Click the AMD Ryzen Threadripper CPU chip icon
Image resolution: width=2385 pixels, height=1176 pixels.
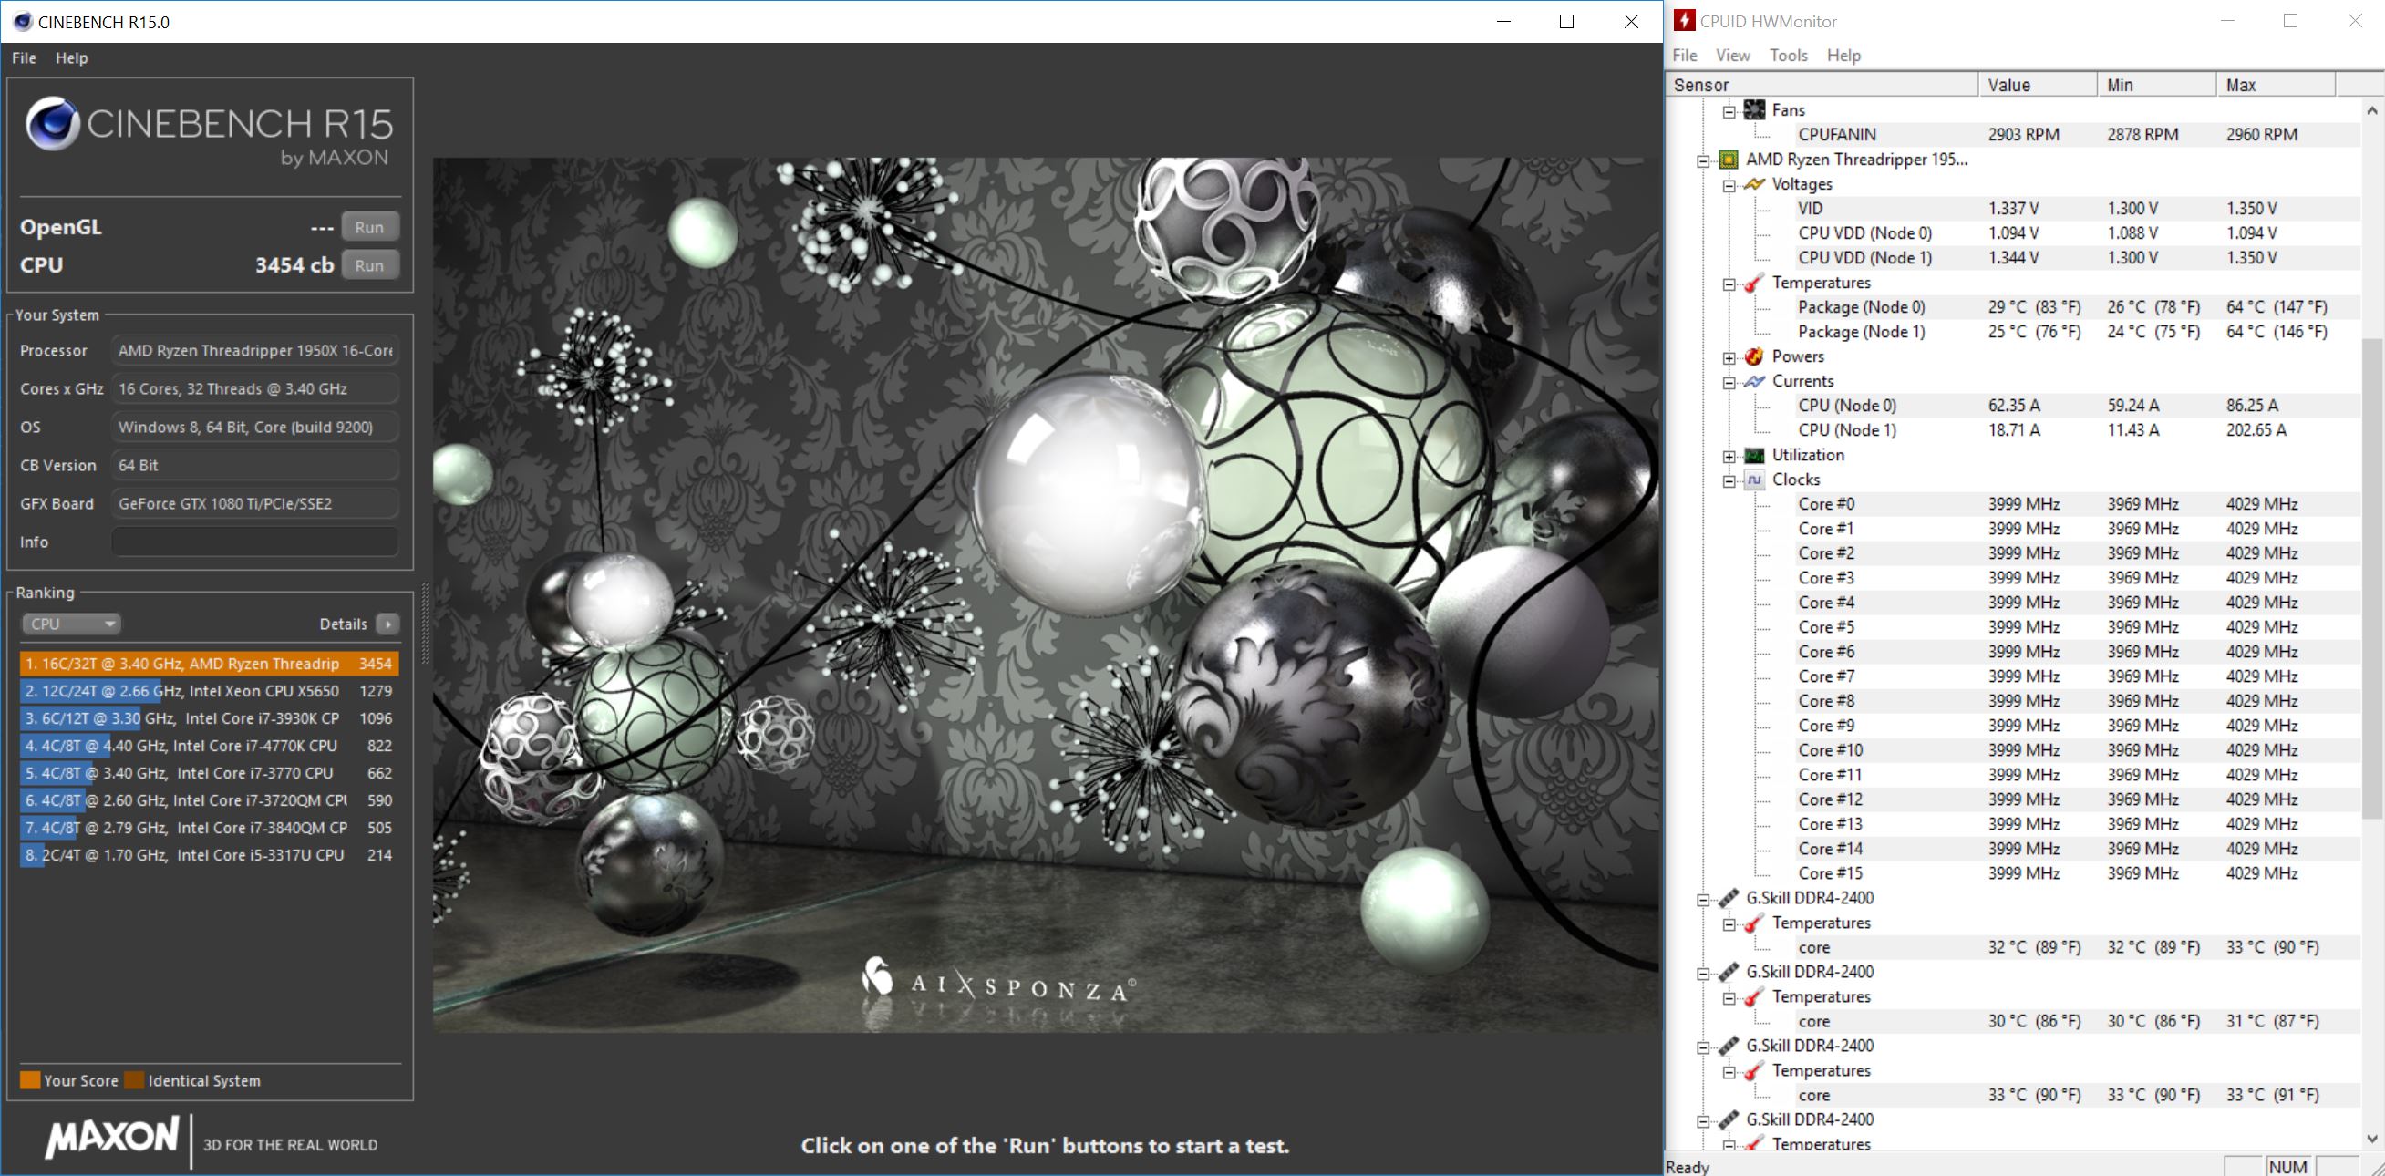pyautogui.click(x=1728, y=160)
